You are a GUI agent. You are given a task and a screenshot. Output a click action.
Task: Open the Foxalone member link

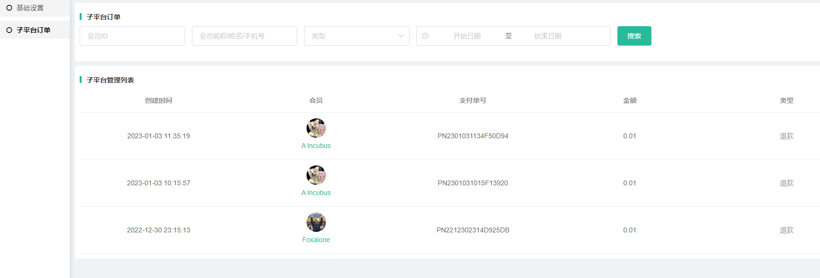point(316,240)
